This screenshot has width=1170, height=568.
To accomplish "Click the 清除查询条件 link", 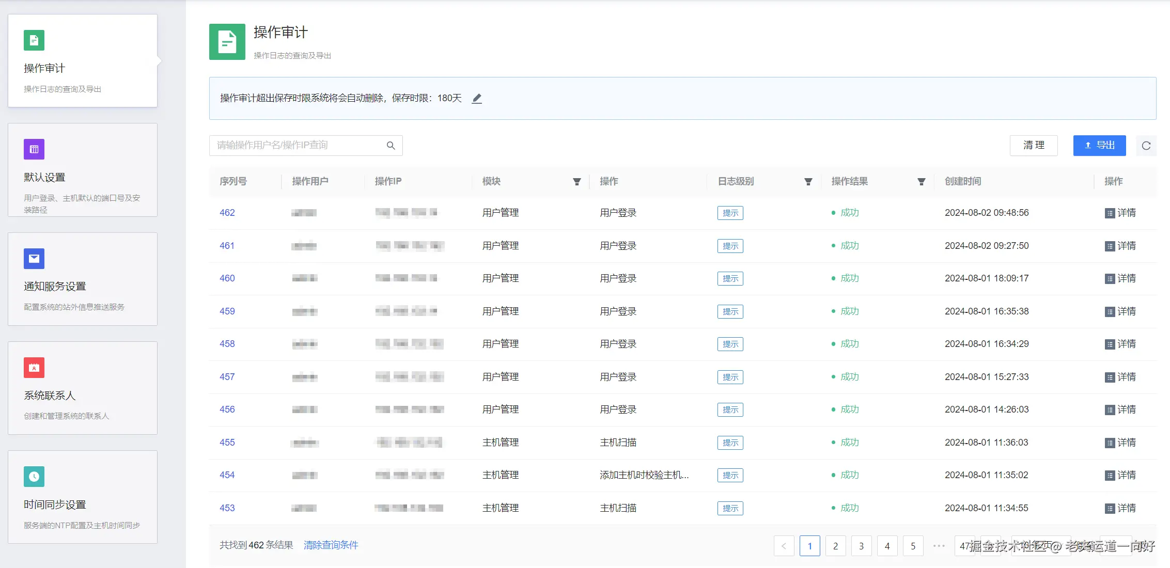I will pos(331,545).
